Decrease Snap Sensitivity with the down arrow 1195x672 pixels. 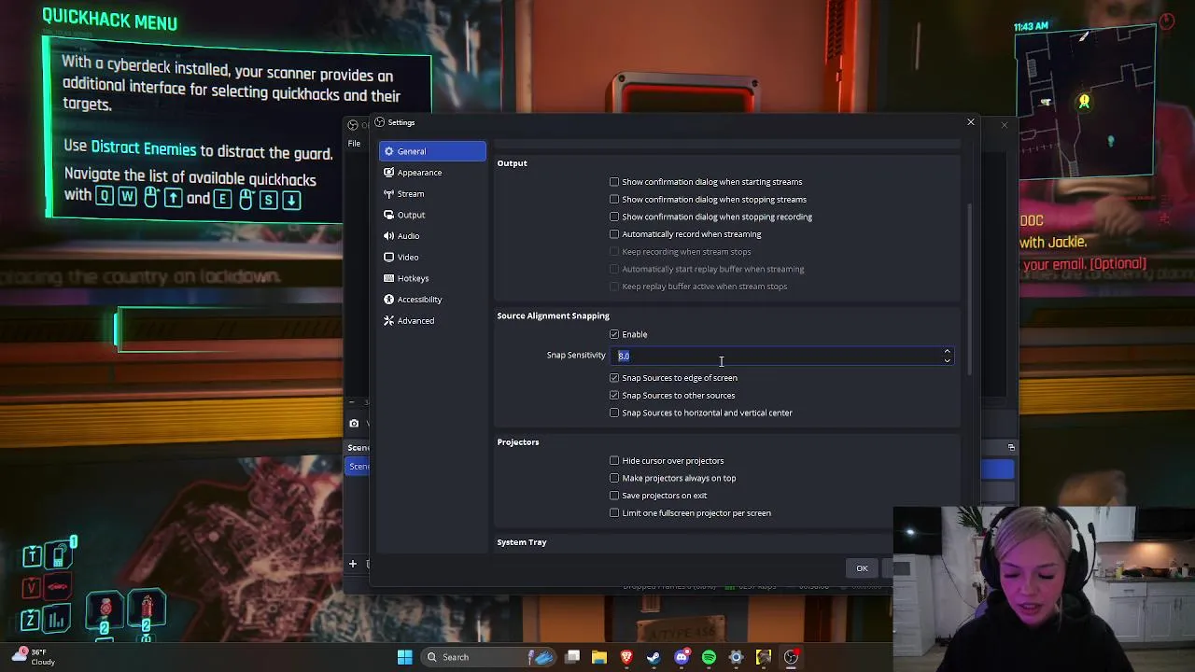947,360
